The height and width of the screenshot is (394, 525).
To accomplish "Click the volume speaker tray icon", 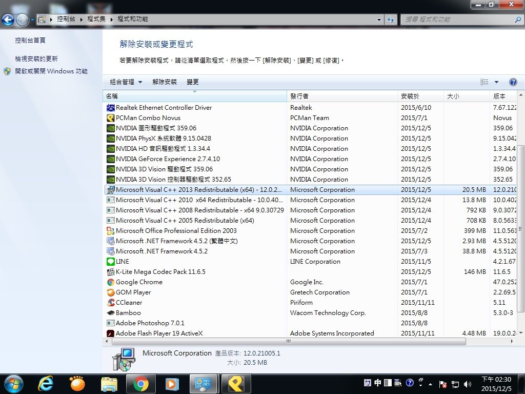I will [468, 384].
